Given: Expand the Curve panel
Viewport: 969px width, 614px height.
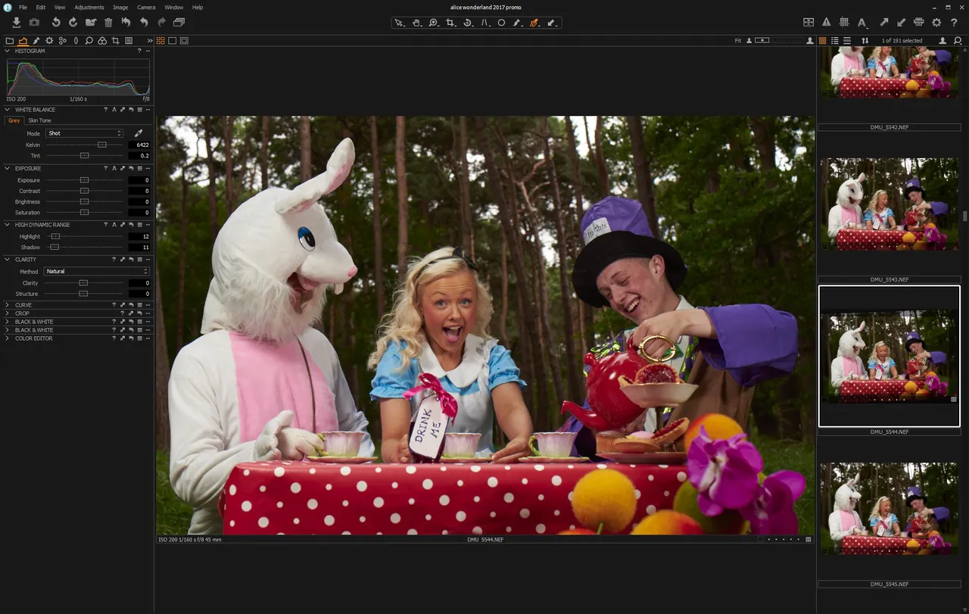Looking at the screenshot, I should [8, 305].
